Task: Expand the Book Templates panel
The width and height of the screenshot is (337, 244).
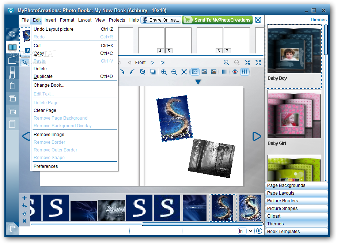Action: (296, 232)
